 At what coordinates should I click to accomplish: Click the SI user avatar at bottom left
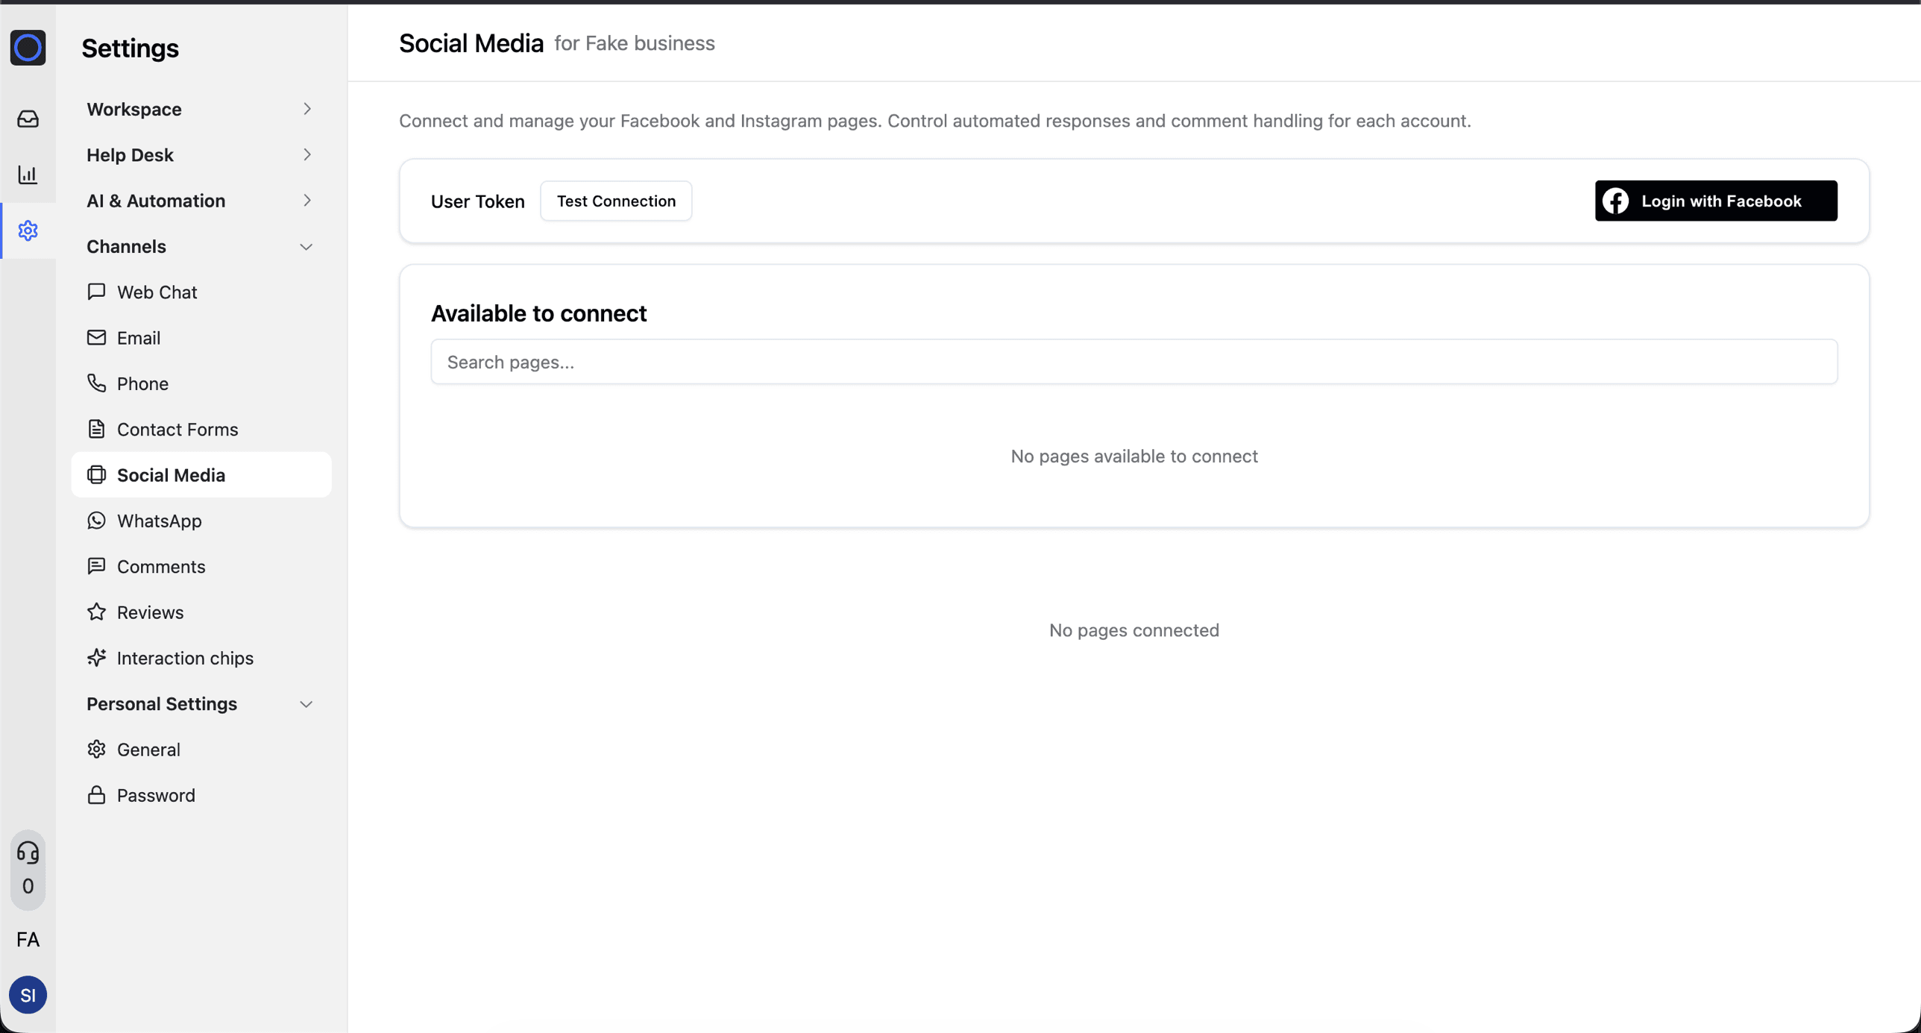coord(28,994)
